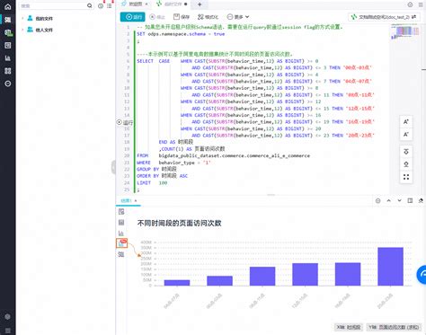Click the chart title 不同时间段的页面访问次数

tap(179, 223)
